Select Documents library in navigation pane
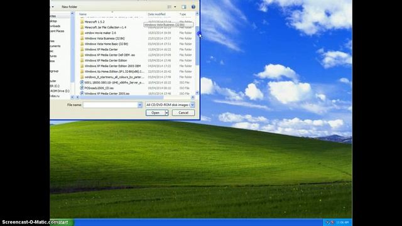Viewport: 402px width, 226px height. (x=55, y=46)
